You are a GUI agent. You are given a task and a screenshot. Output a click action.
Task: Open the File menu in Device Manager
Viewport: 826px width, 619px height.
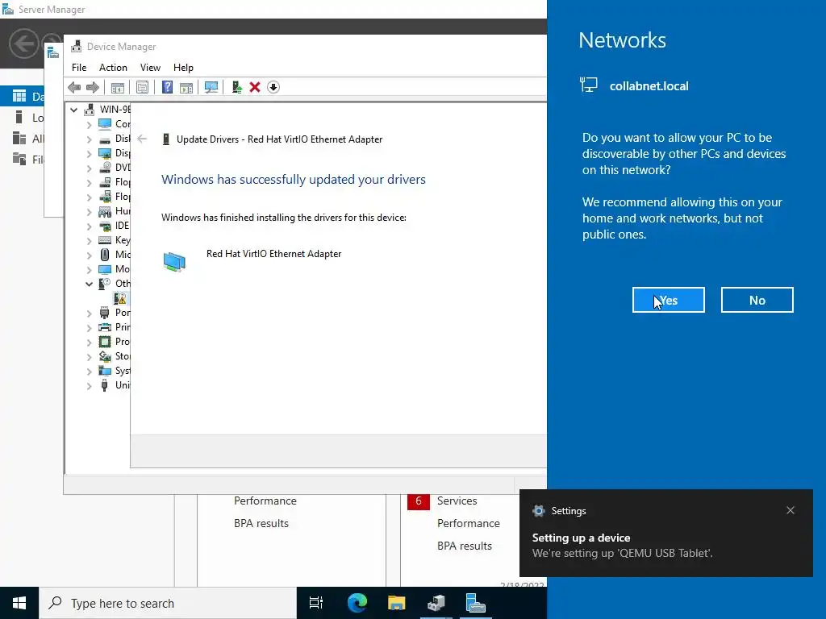pyautogui.click(x=79, y=68)
